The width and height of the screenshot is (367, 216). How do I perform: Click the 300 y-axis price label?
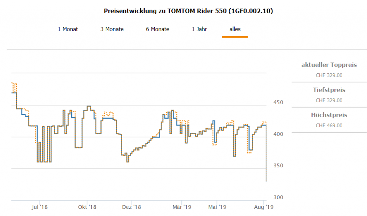[x=278, y=197]
